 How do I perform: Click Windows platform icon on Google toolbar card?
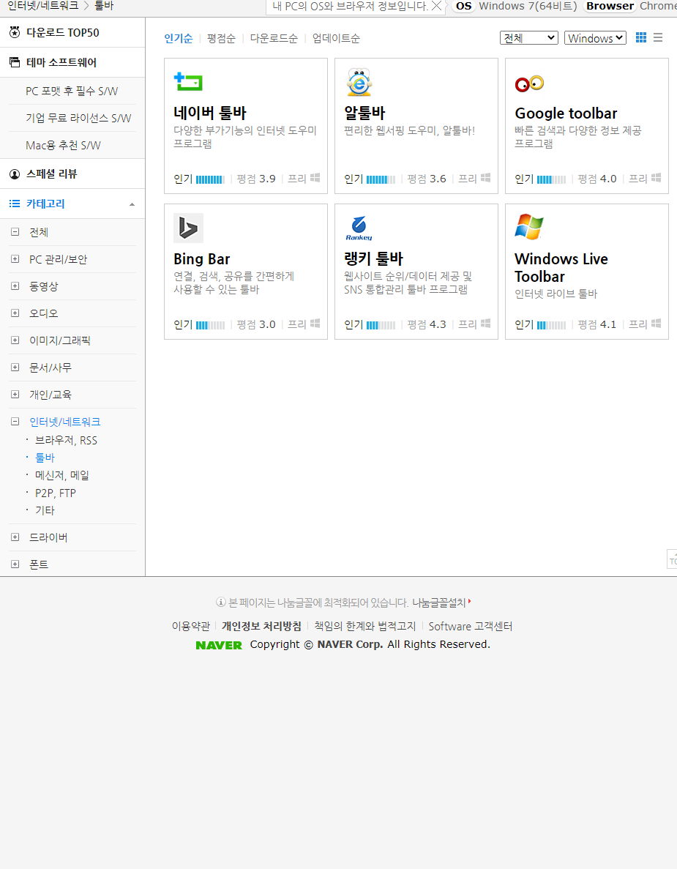pyautogui.click(x=657, y=178)
